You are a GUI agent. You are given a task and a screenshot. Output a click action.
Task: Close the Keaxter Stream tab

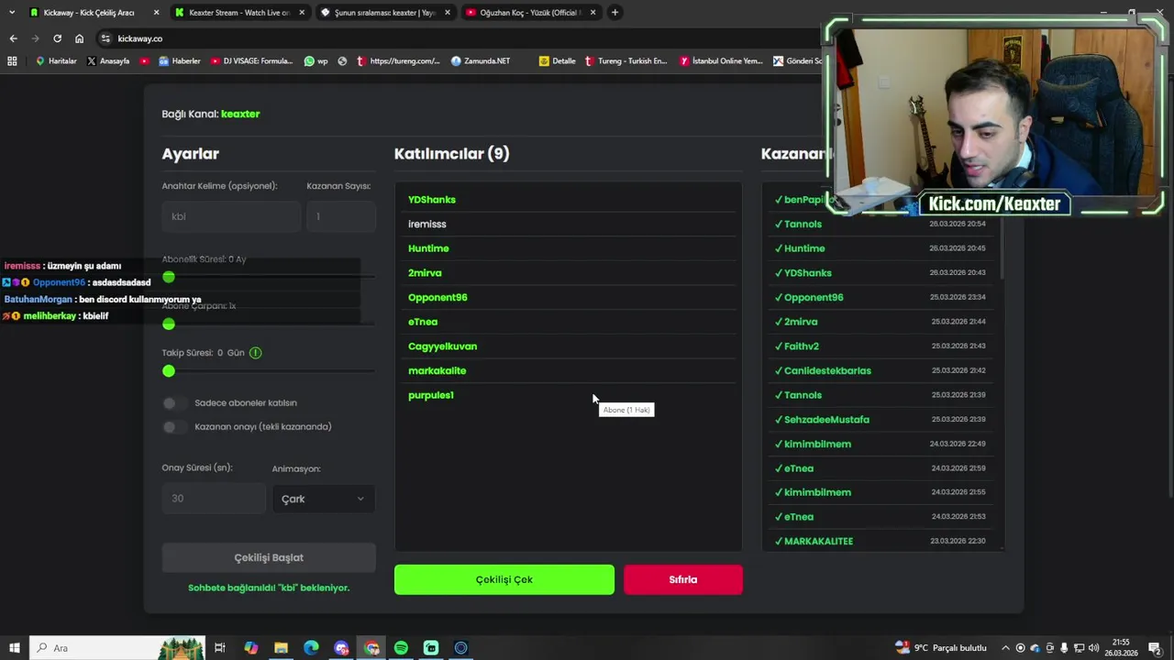point(302,13)
